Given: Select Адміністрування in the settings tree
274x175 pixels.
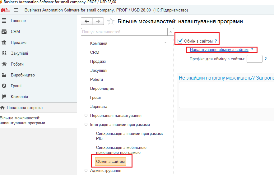Looking at the screenshot, I should [x=106, y=171].
